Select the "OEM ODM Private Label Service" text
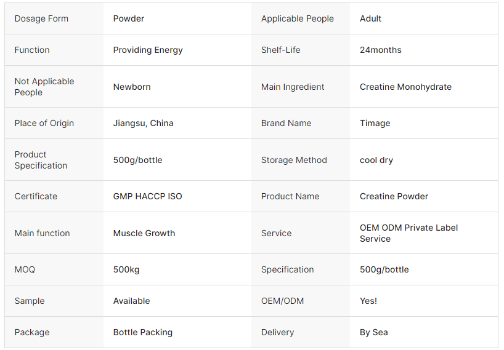Image resolution: width=504 pixels, height=350 pixels. coord(408,233)
